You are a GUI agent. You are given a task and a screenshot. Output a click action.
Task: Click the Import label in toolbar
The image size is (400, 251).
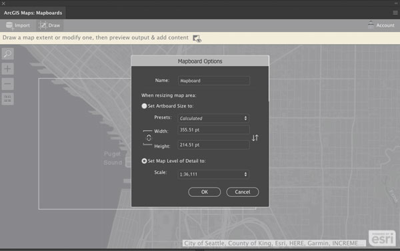point(22,25)
